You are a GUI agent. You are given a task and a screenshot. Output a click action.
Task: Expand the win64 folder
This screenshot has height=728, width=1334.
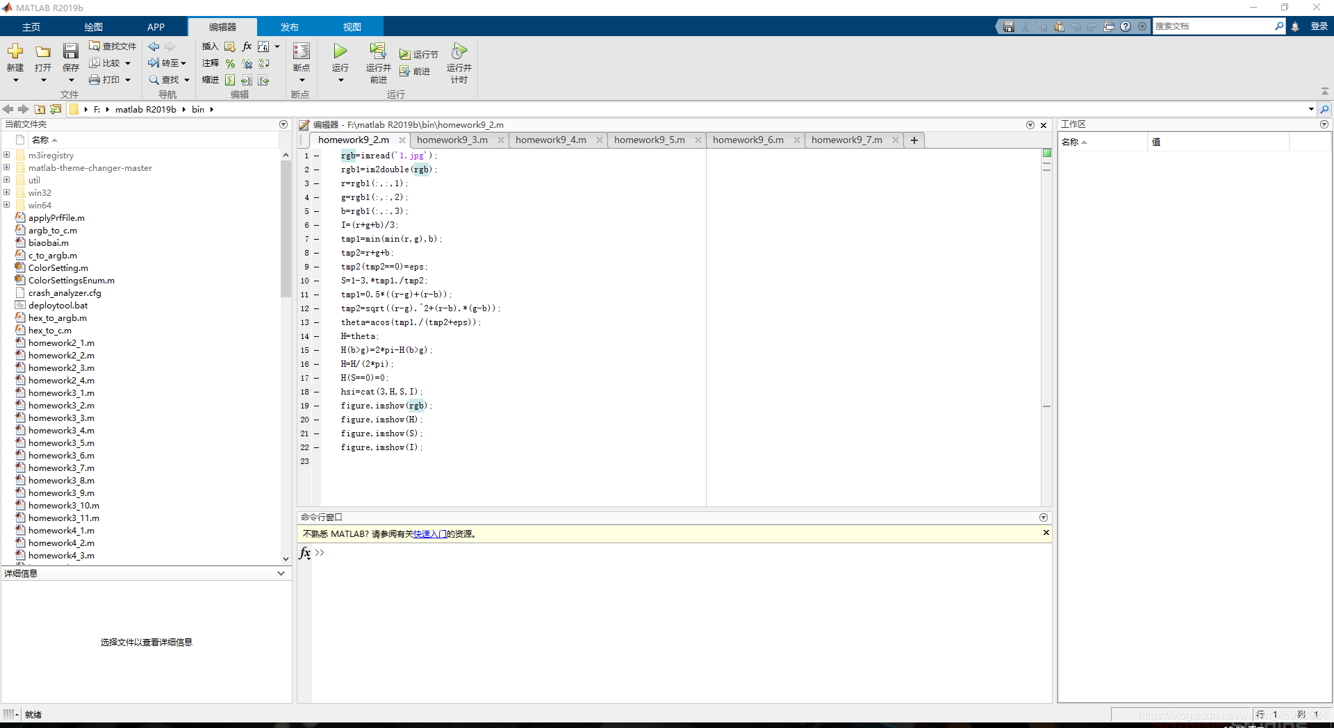(6, 205)
